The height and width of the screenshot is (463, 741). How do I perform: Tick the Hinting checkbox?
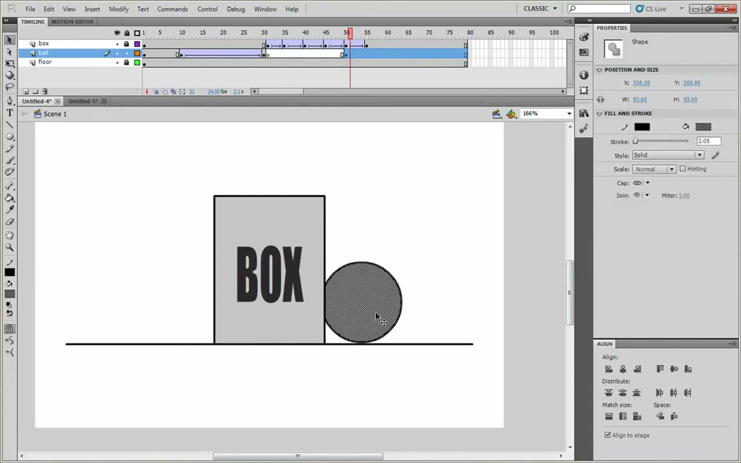point(682,168)
